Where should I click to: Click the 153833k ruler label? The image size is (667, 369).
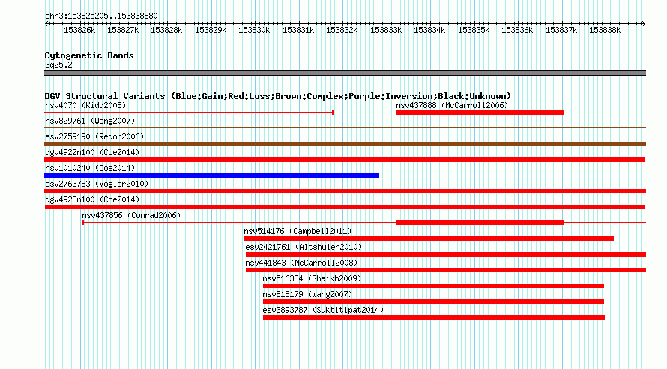coord(386,30)
